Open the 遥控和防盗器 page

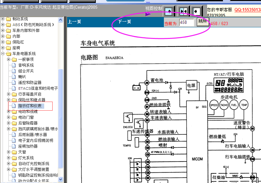point(30,83)
